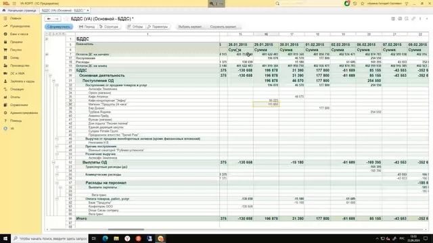Open the Параметры button

158,27
